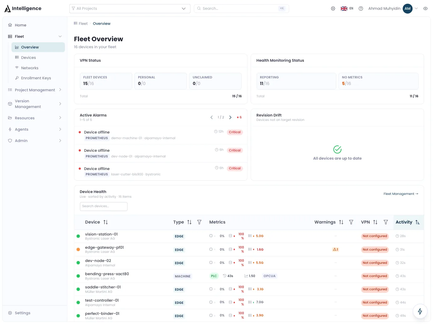Click CPU metric icon for vision-station-01

(x=211, y=236)
